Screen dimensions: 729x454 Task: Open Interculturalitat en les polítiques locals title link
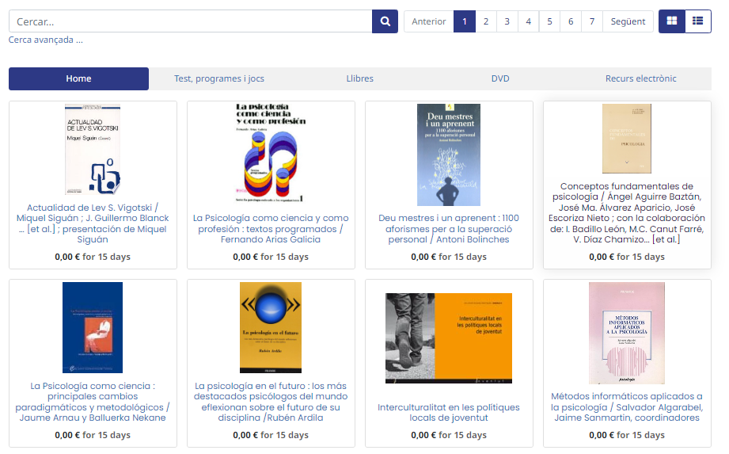pos(449,412)
